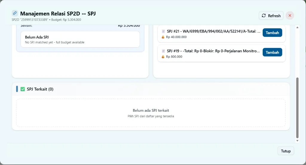Select the SPJ #19 title text

[x=213, y=51]
